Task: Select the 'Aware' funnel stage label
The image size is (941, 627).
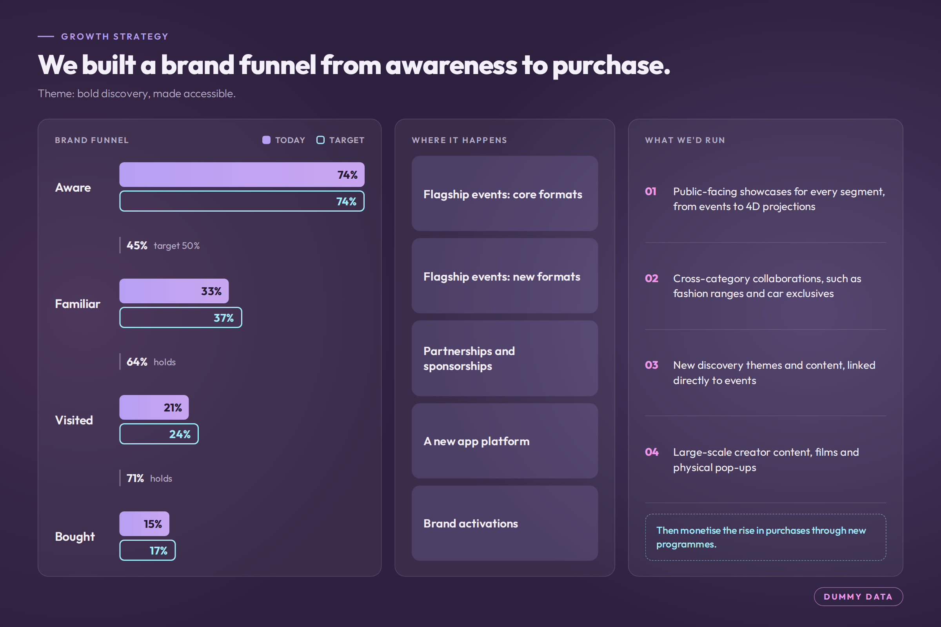Action: 73,188
